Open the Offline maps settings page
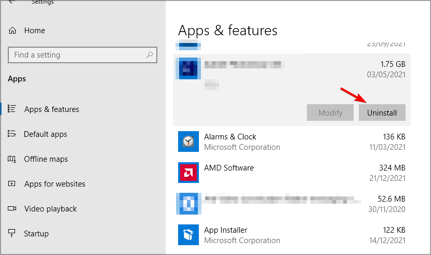 pyautogui.click(x=46, y=159)
